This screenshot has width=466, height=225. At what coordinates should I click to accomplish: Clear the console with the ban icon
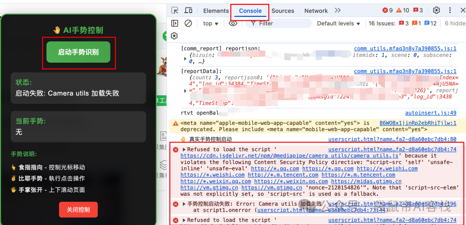click(x=188, y=23)
